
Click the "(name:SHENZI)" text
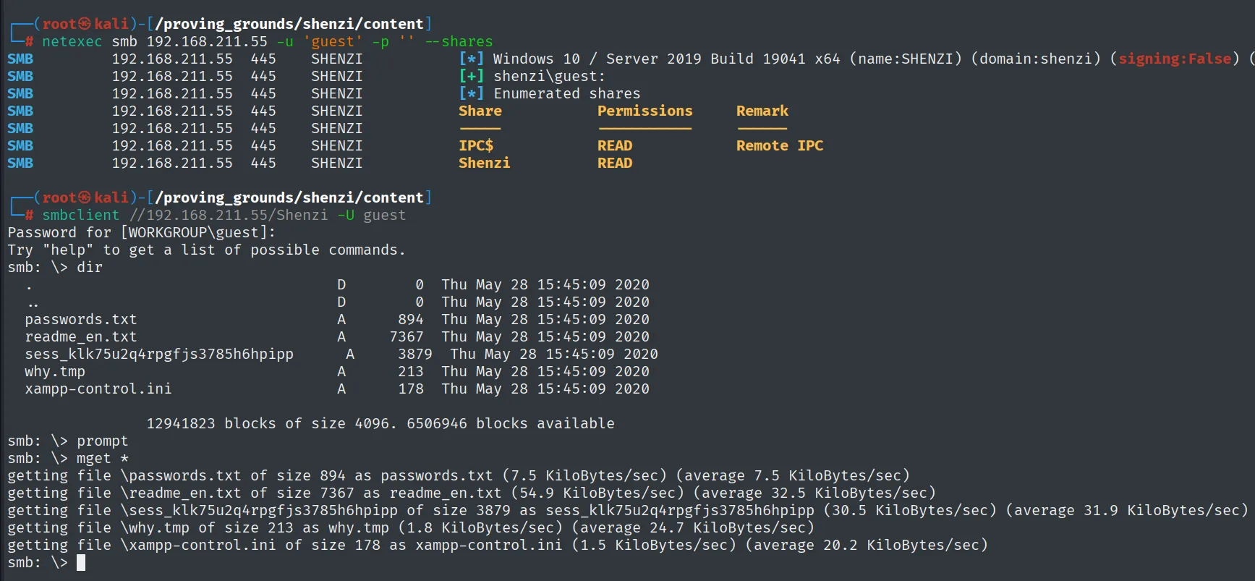click(906, 59)
